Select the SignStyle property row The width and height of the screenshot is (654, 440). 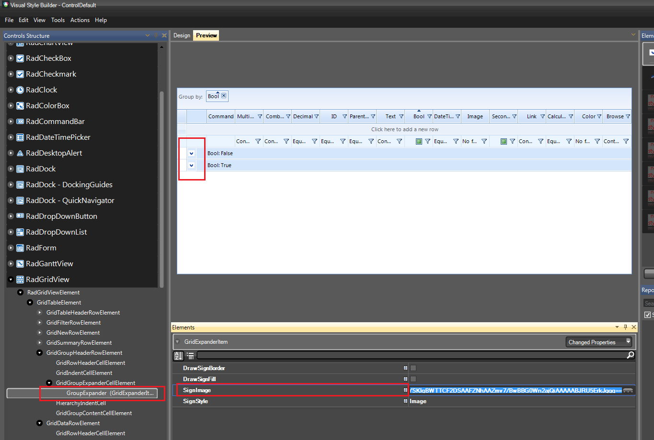point(404,401)
